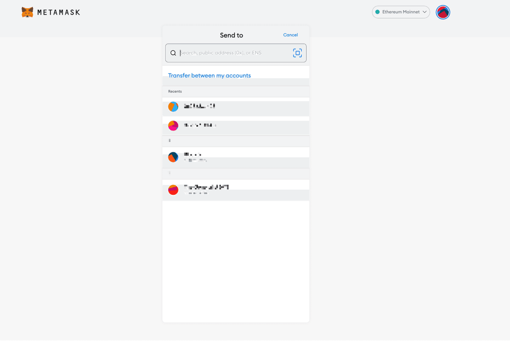Click the Recents section header
Viewport: 510px width, 341px height.
(175, 91)
